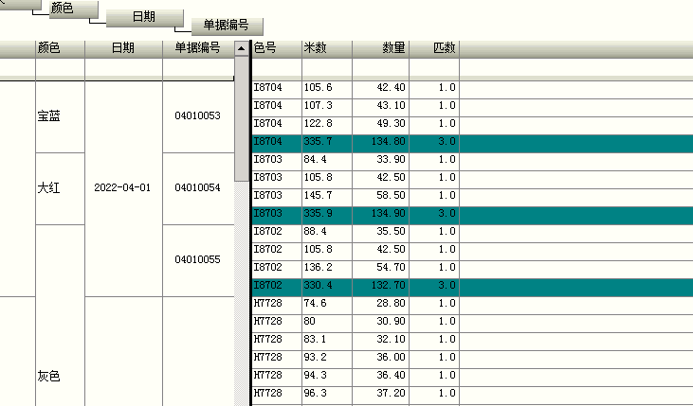The width and height of the screenshot is (693, 406).
Task: Click the filter field under 日期
Action: tap(124, 67)
